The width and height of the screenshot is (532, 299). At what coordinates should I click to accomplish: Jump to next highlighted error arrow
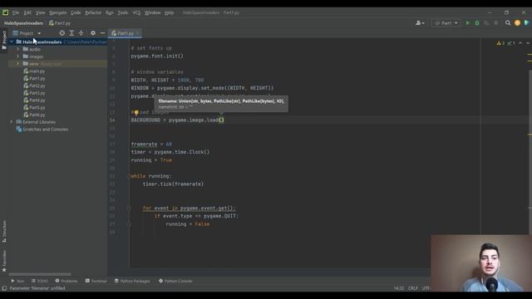pos(528,43)
